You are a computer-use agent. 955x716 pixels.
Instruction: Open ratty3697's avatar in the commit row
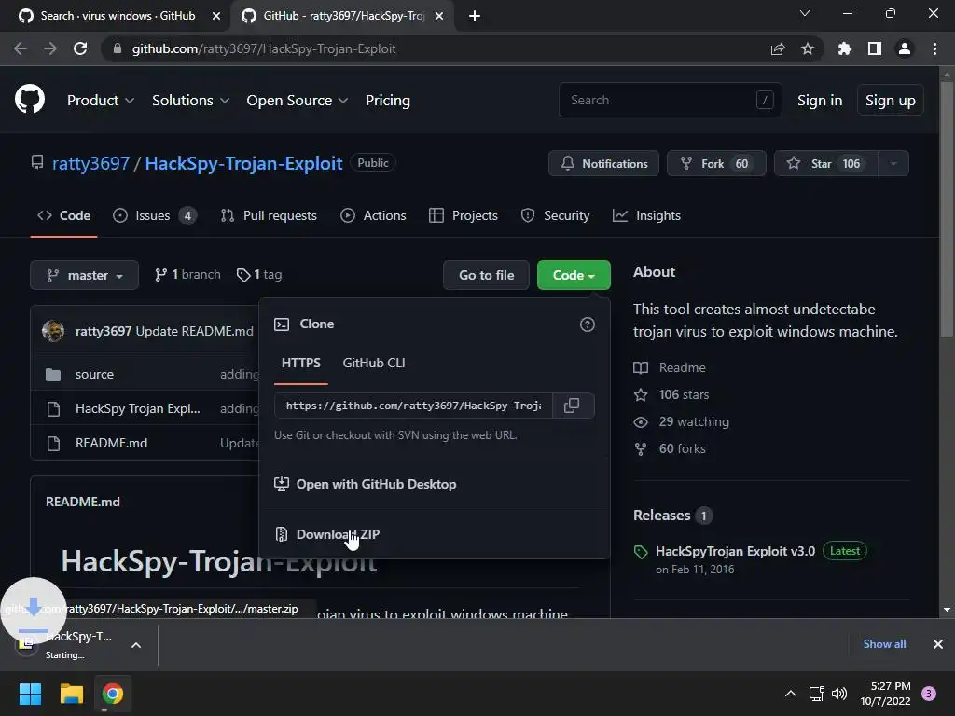click(53, 331)
